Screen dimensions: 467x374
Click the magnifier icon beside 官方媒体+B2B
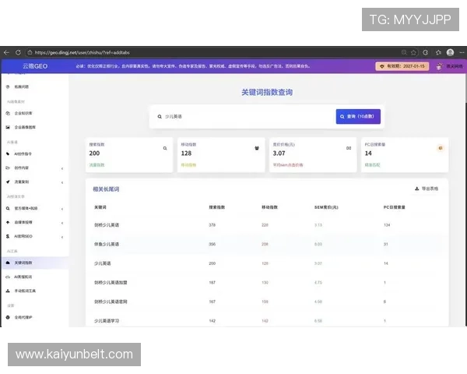(8, 209)
